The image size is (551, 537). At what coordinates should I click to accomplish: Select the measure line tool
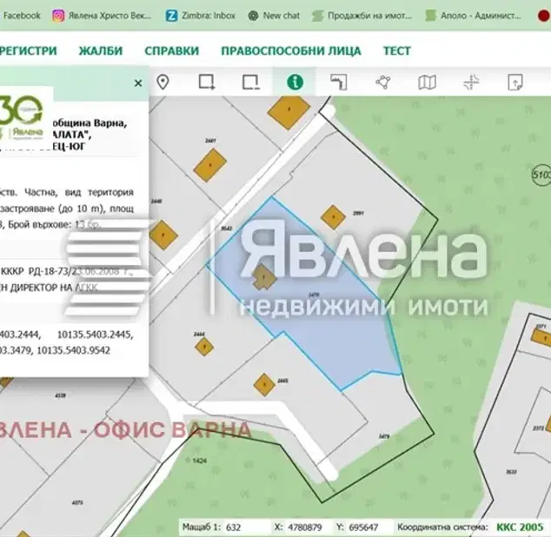click(x=339, y=83)
